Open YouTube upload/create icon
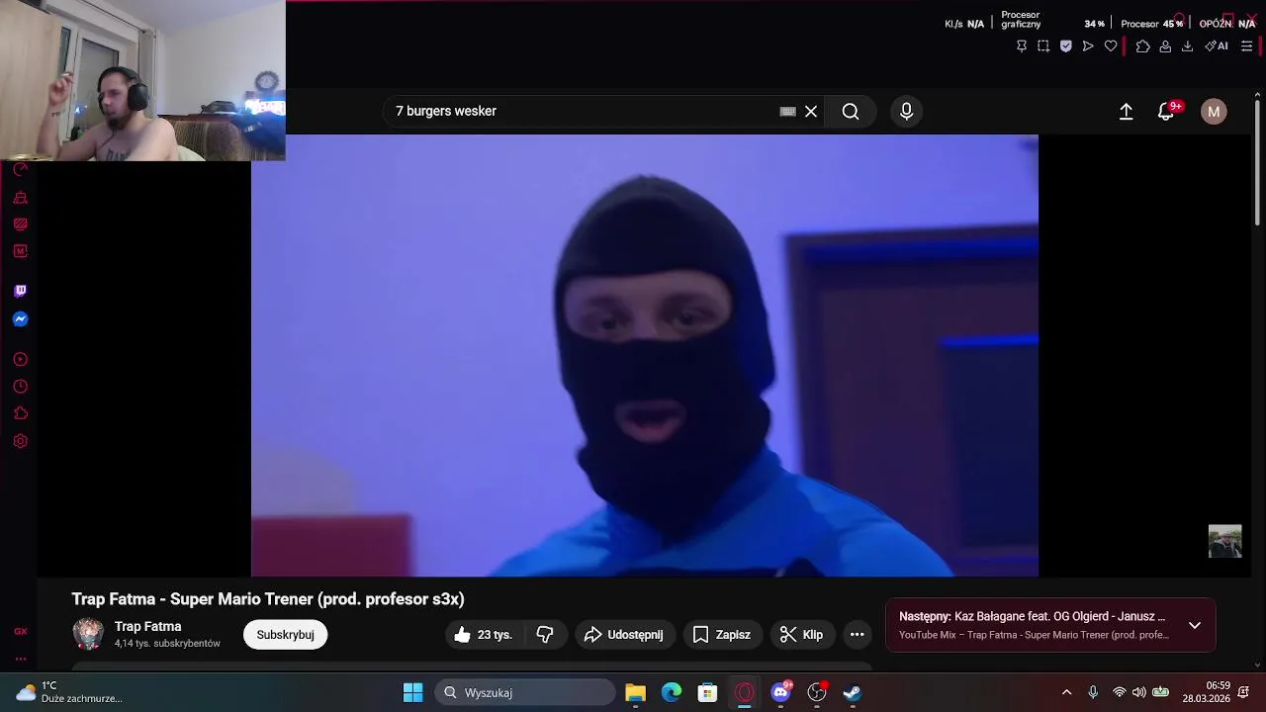Viewport: 1266px width, 712px height. pyautogui.click(x=1126, y=112)
